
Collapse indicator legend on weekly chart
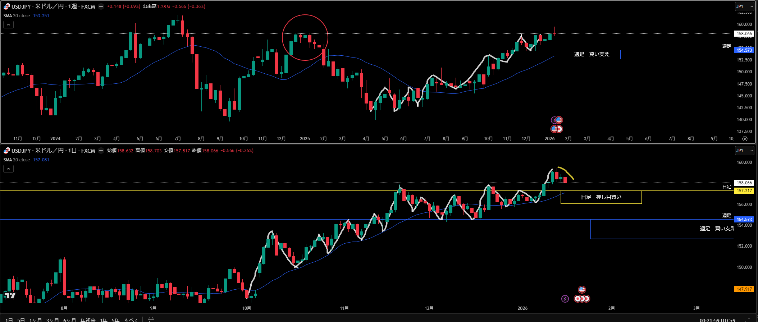click(x=8, y=24)
